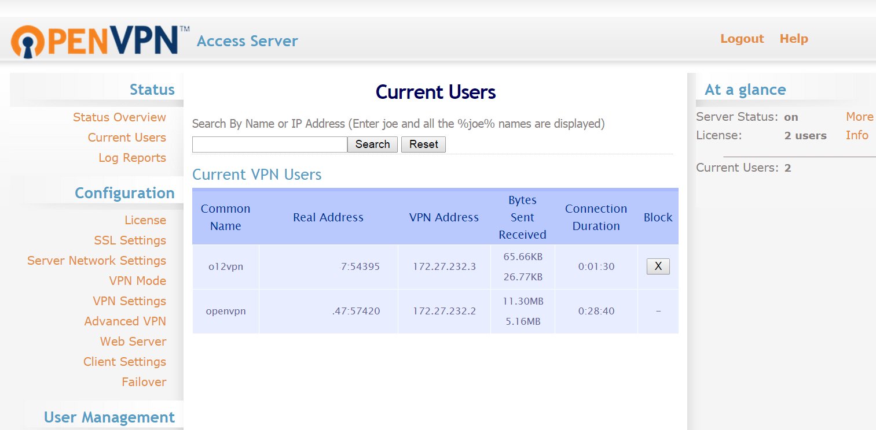Screen dimensions: 876x430
Task: Click the Configuration section heading
Action: (x=124, y=193)
